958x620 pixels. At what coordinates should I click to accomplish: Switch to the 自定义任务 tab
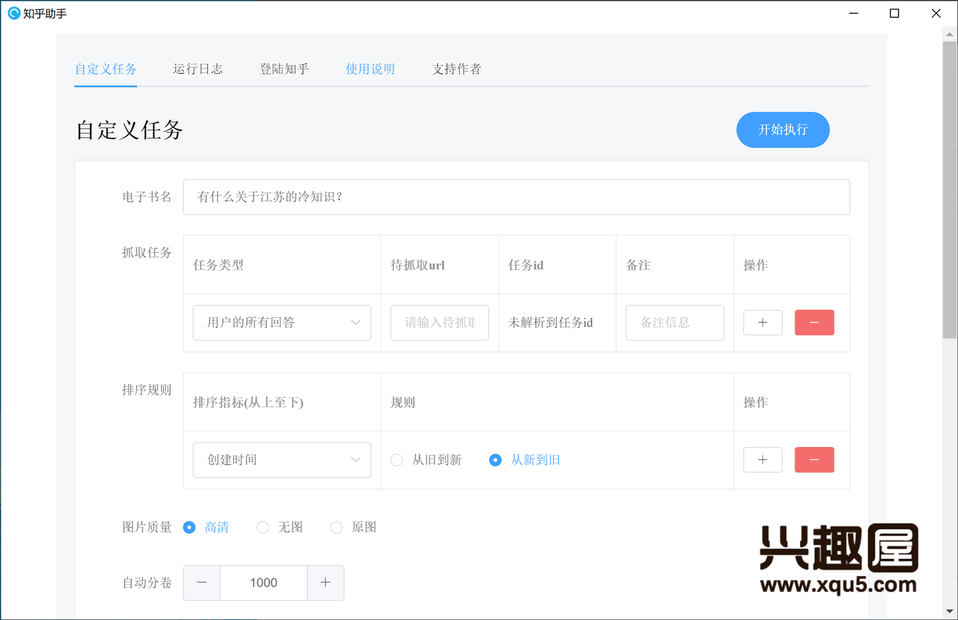tap(105, 69)
